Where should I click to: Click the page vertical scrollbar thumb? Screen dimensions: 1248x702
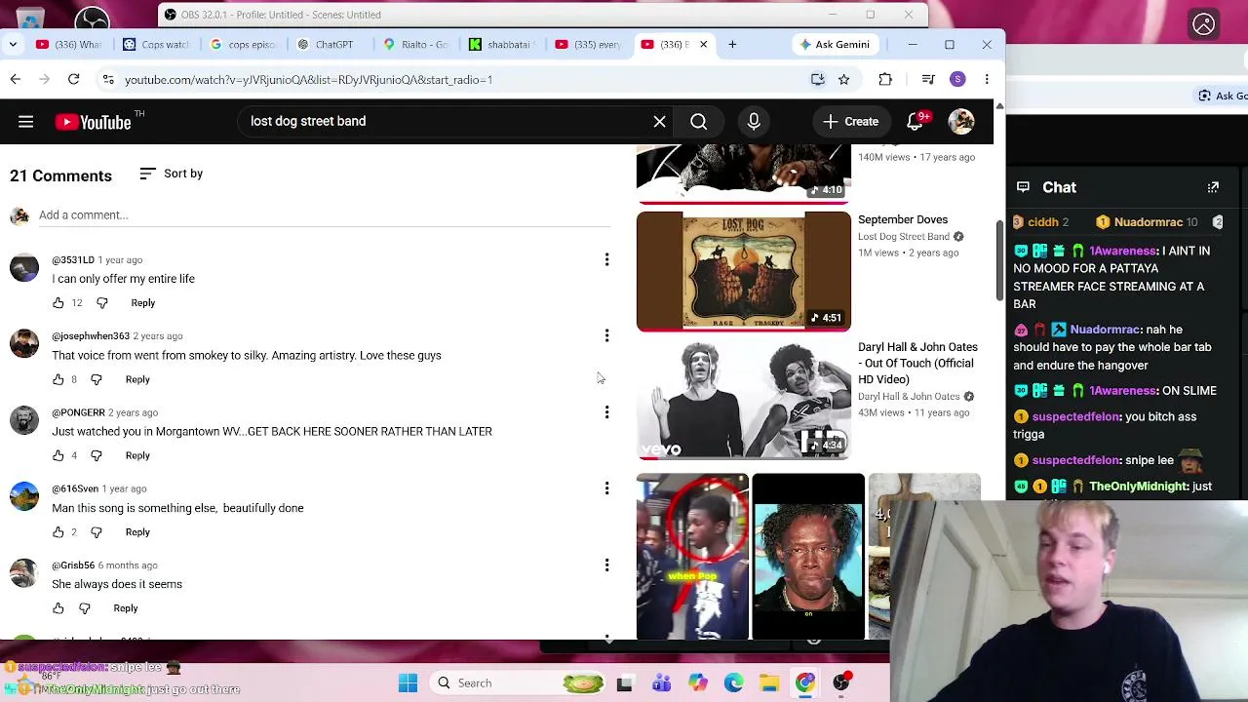[998, 261]
